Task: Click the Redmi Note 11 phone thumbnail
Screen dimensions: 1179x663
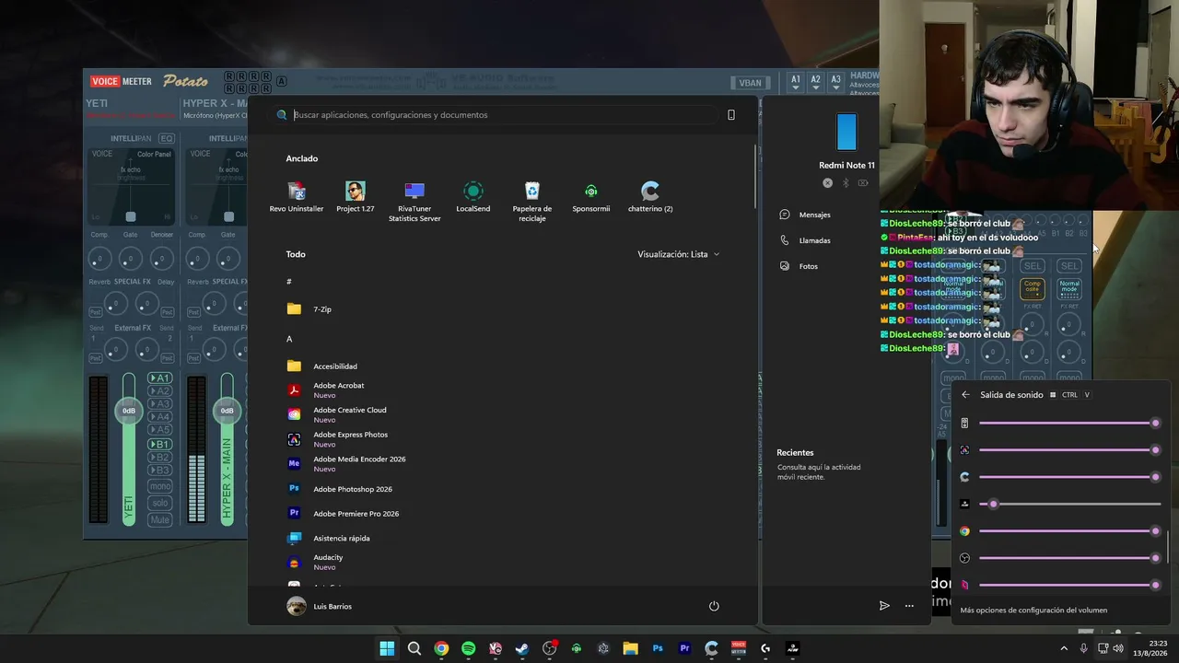Action: pyautogui.click(x=846, y=132)
